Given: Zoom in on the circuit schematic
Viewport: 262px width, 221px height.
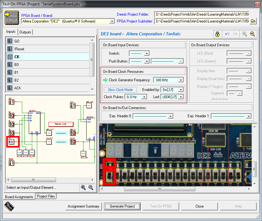Looking at the screenshot, I should pos(83,188).
